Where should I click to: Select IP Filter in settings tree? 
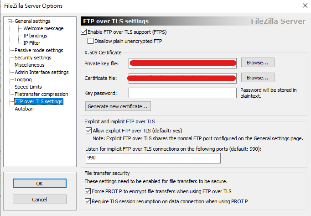coord(31,43)
